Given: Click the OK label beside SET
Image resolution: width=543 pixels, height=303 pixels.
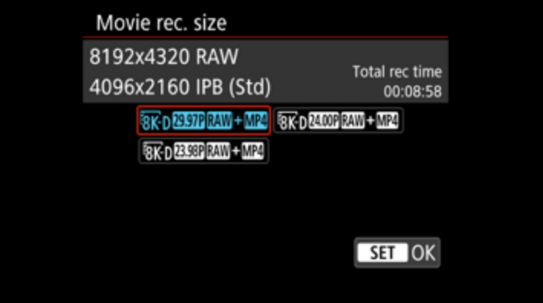Looking at the screenshot, I should pyautogui.click(x=423, y=253).
